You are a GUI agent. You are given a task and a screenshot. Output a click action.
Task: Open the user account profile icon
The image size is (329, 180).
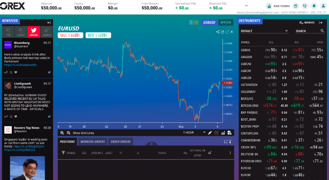[323, 6]
